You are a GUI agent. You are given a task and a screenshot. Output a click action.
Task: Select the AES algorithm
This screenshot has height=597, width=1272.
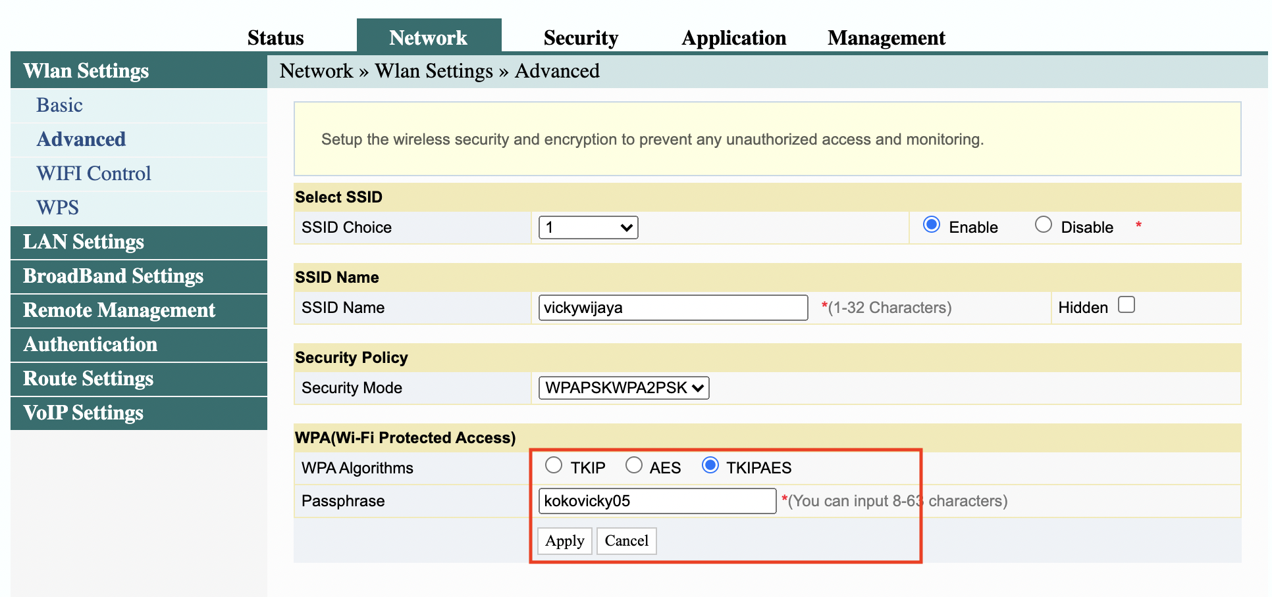634,465
